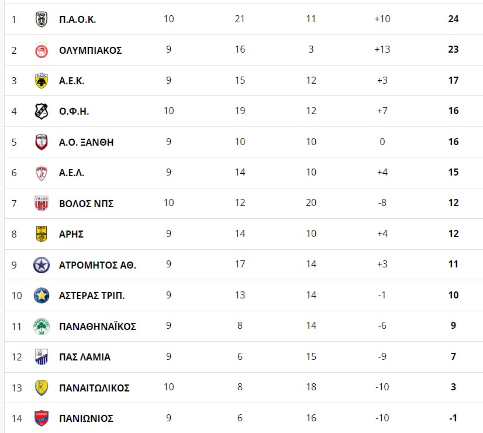
Task: Click the ΠΑΝΑΙΤΩΛΙΚΟΣ yellow shield crest
Action: tap(42, 388)
